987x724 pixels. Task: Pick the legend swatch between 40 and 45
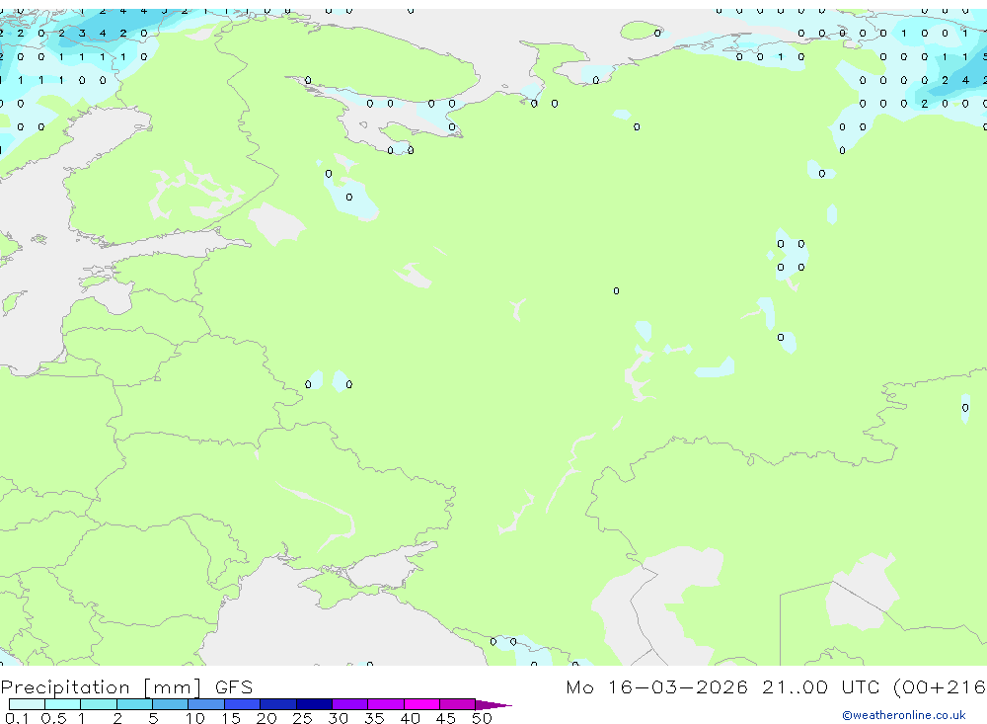pos(421,704)
